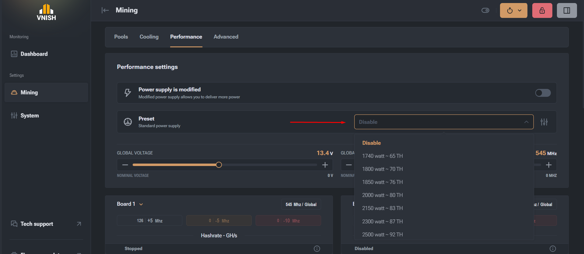Select the 2000 watt ~ 80 TH preset

[382, 195]
